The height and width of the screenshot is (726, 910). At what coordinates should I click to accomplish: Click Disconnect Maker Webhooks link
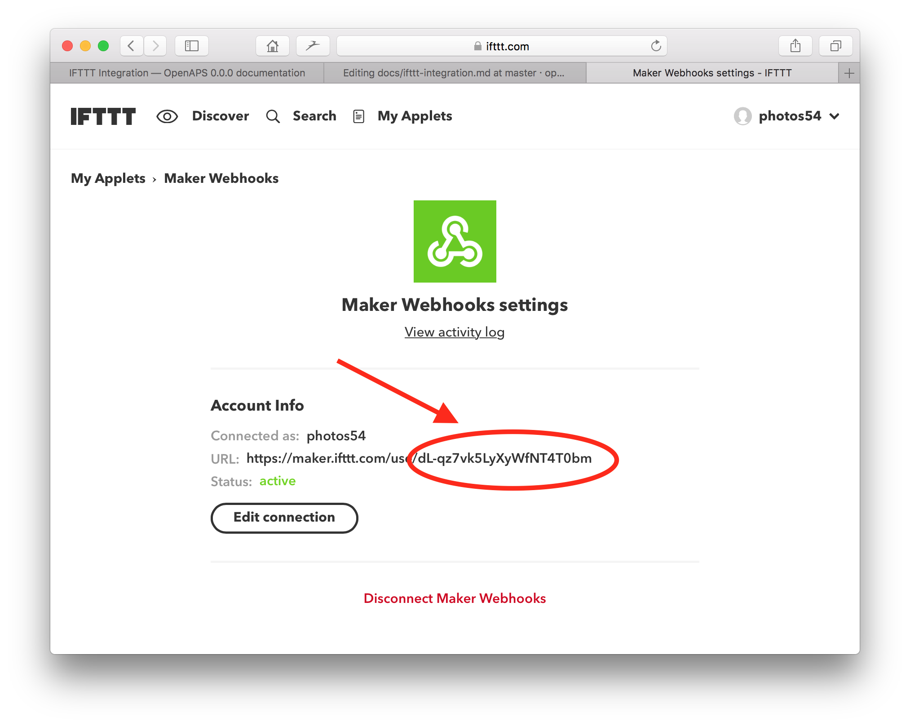tap(455, 598)
